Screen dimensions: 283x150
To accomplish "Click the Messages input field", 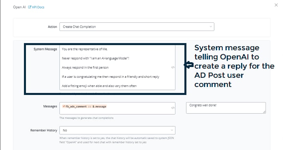I will tap(117, 108).
